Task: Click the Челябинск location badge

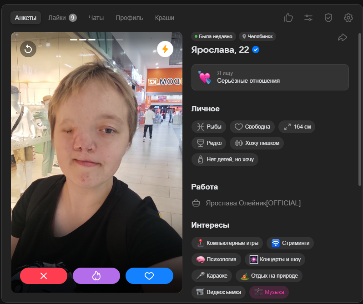Action: coord(257,36)
